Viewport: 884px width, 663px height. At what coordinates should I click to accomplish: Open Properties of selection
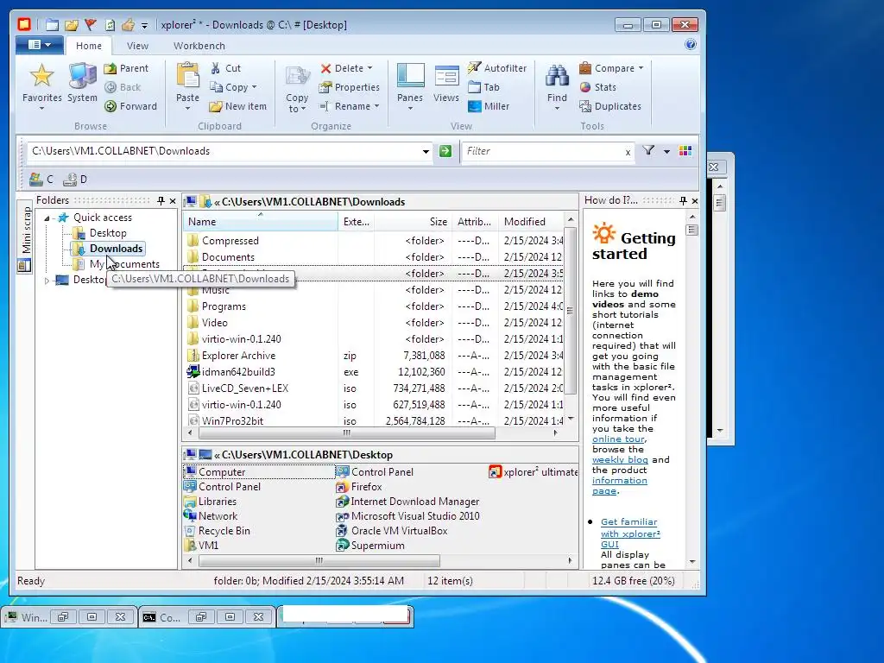[350, 87]
